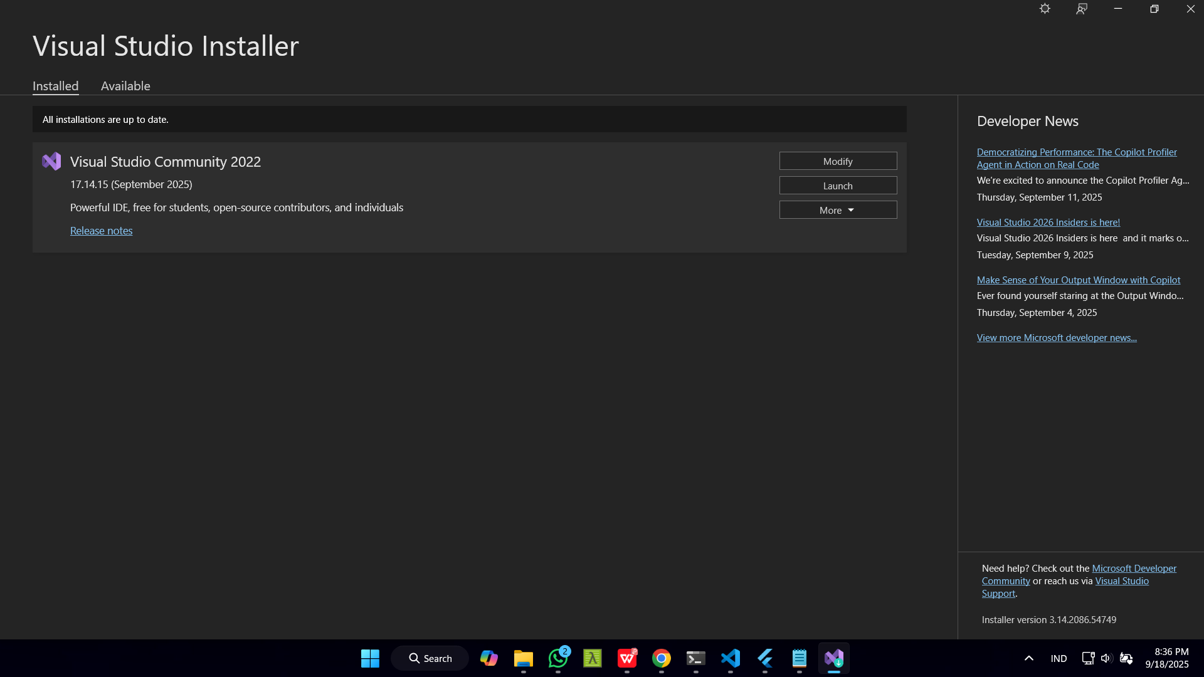The height and width of the screenshot is (677, 1204).
Task: Open the send feedback icon
Action: [x=1082, y=9]
